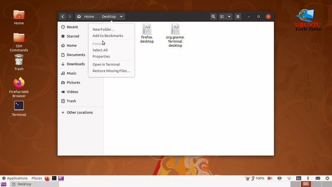Select the org.gnome.Terminal.desktop file
The image size is (332, 187).
[x=175, y=35]
